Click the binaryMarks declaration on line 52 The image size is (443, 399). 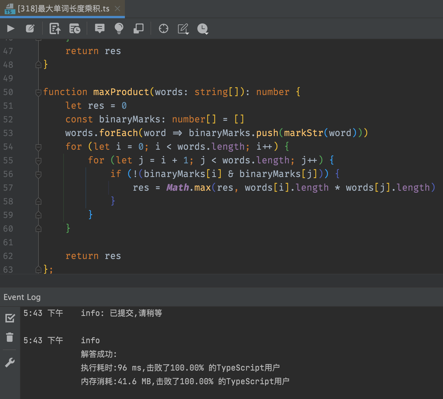click(x=130, y=119)
